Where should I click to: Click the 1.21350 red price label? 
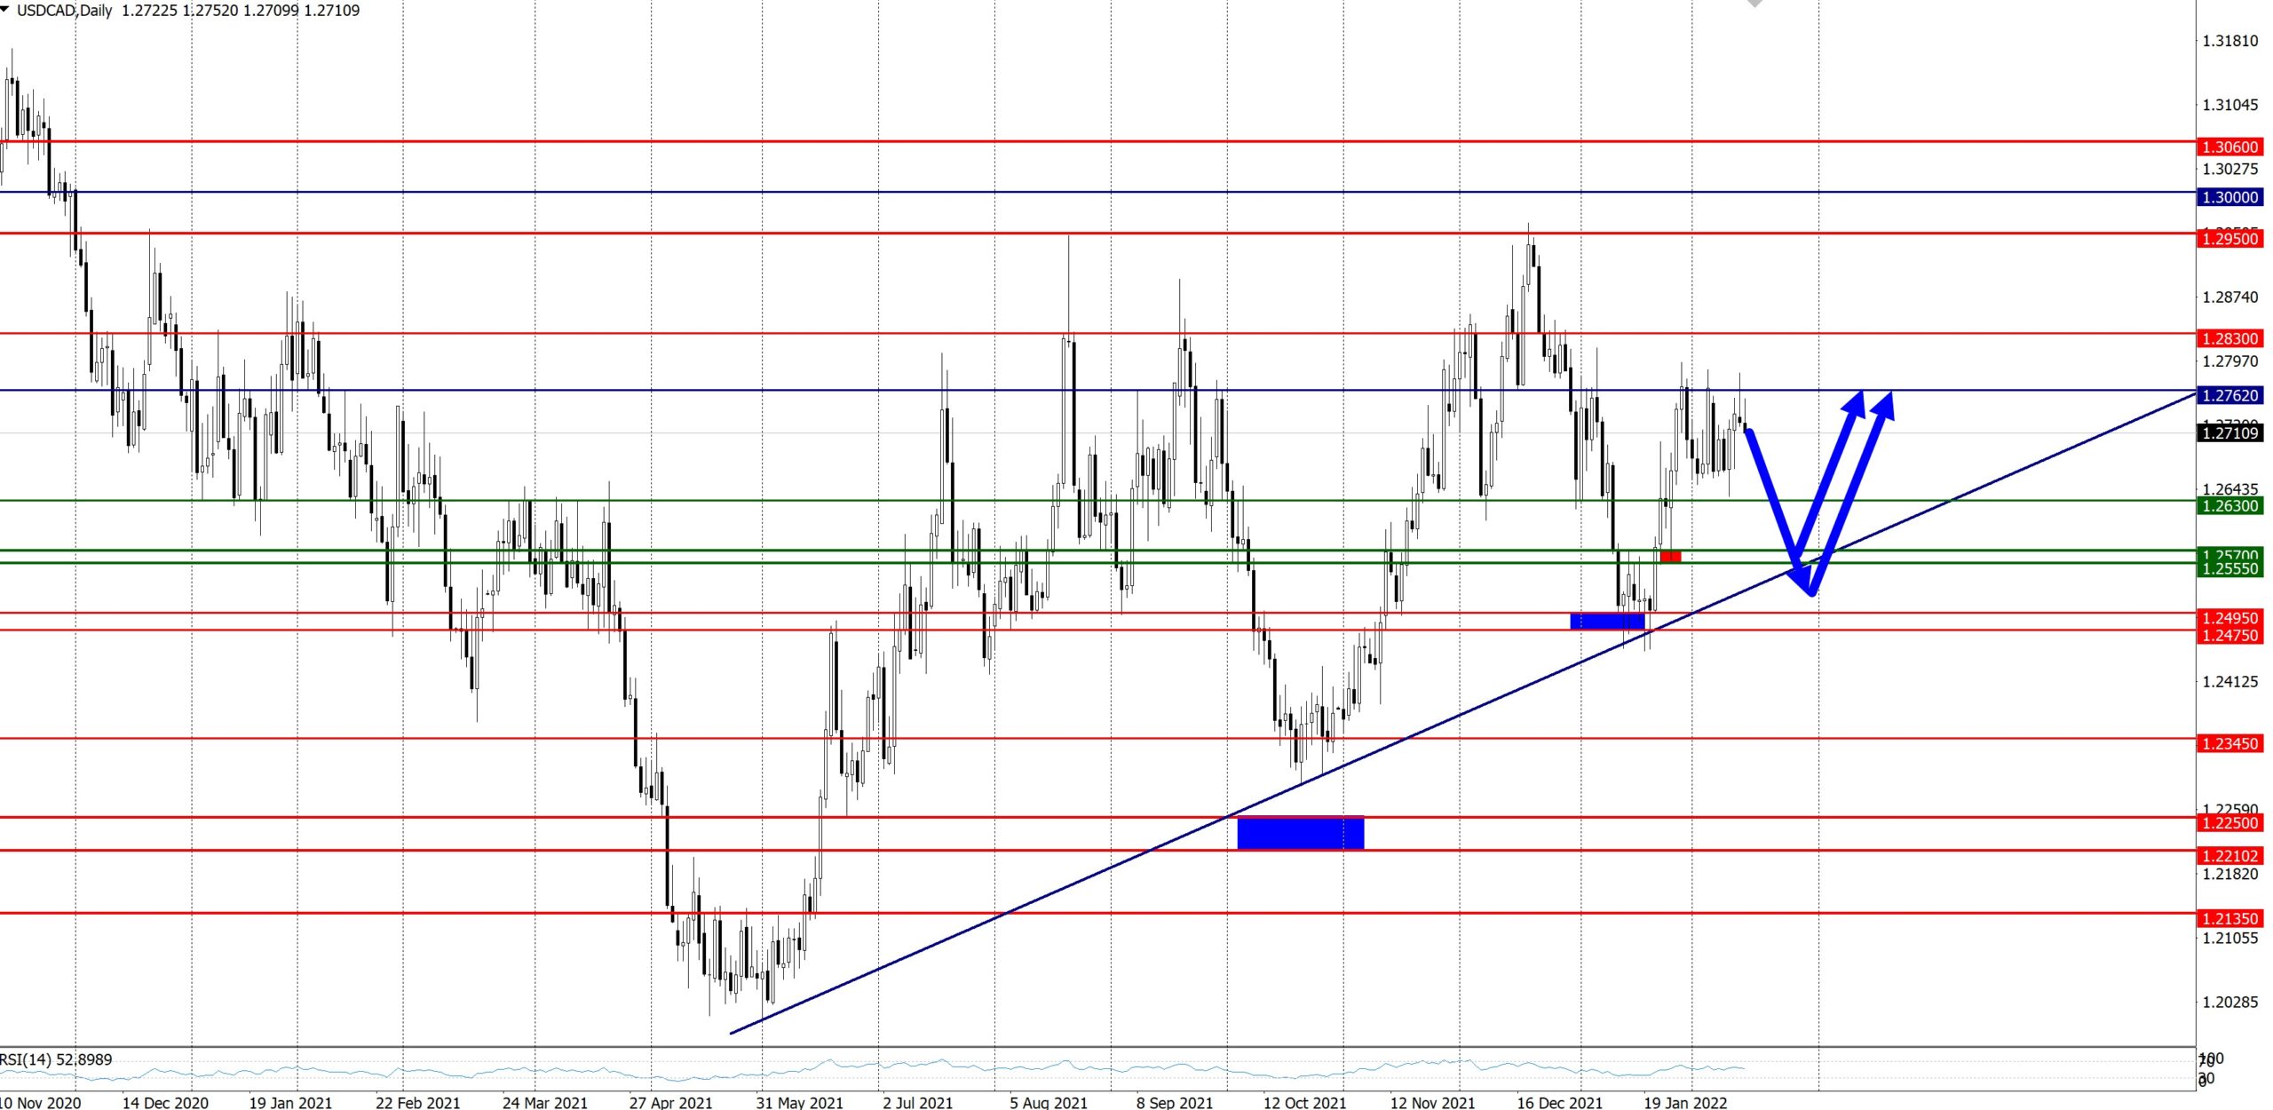(2230, 918)
